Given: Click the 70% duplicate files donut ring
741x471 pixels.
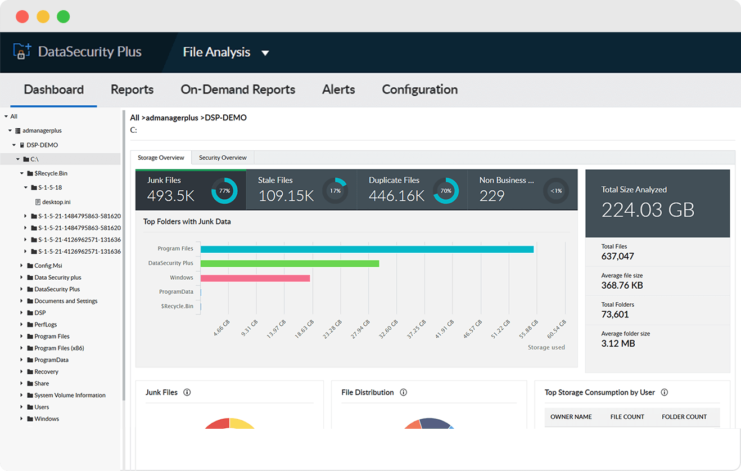Looking at the screenshot, I should [446, 191].
